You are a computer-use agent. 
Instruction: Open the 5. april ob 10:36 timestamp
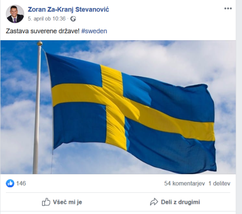46,19
